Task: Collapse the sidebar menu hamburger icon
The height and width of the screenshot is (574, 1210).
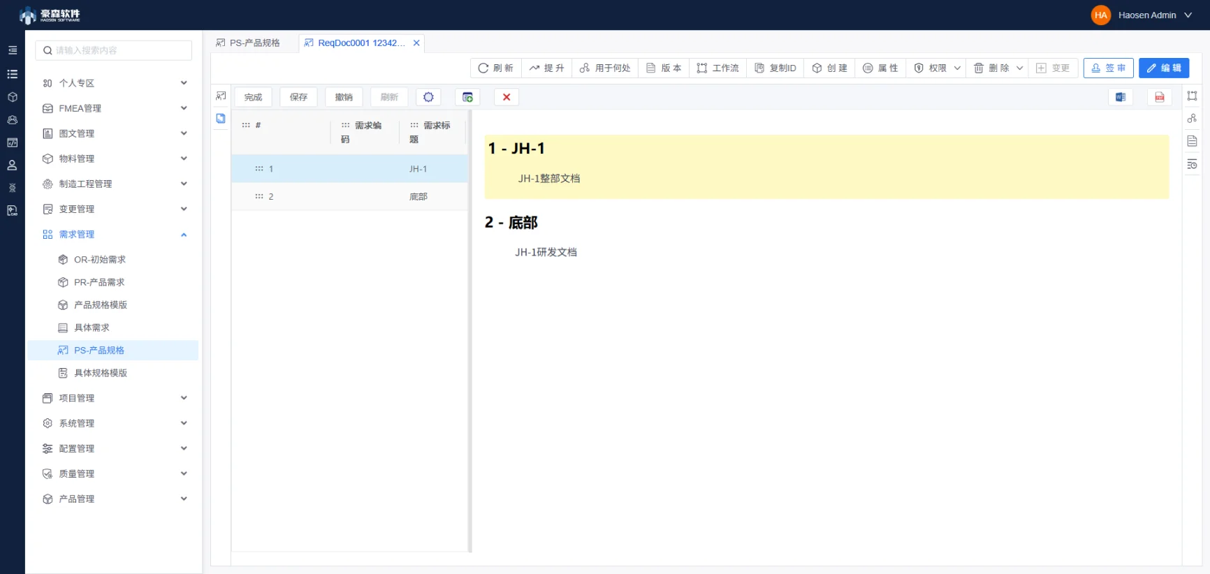Action: (x=13, y=50)
